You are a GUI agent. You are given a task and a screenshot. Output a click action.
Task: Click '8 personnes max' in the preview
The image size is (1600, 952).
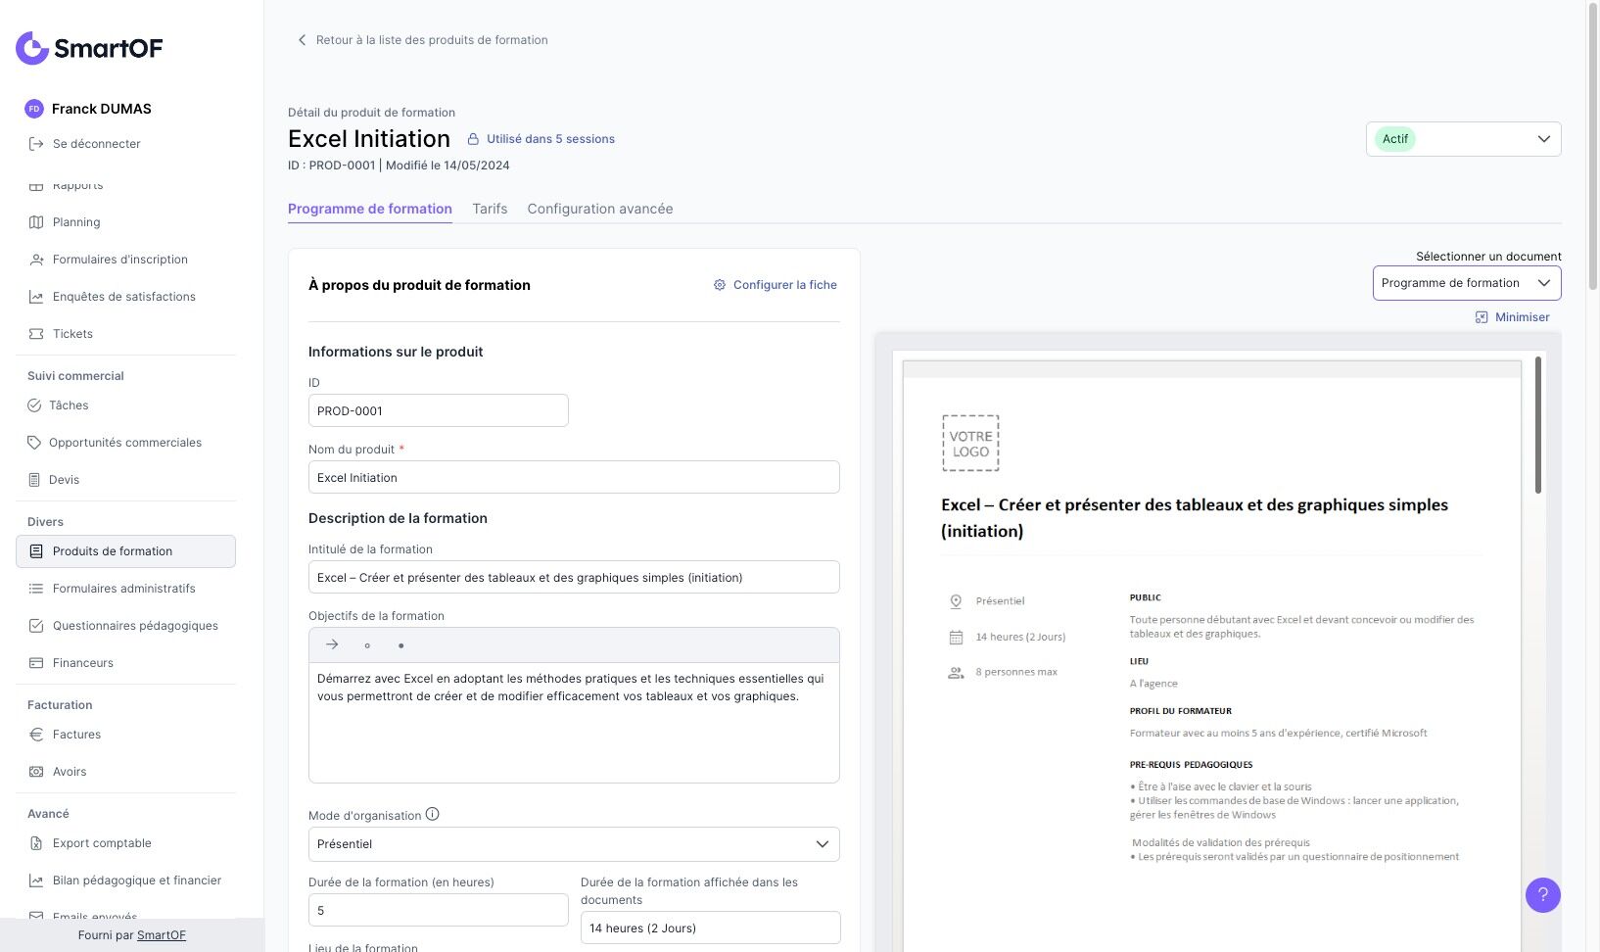click(x=1016, y=672)
